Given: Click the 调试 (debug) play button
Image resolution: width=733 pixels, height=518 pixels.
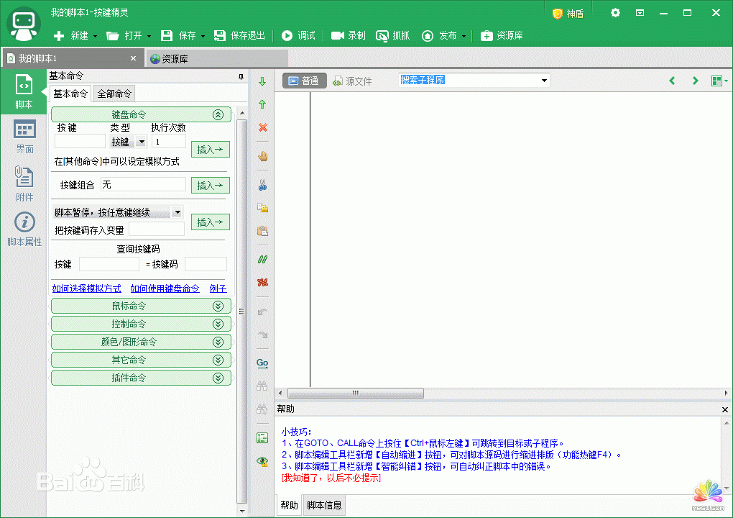Looking at the screenshot, I should click(x=298, y=35).
